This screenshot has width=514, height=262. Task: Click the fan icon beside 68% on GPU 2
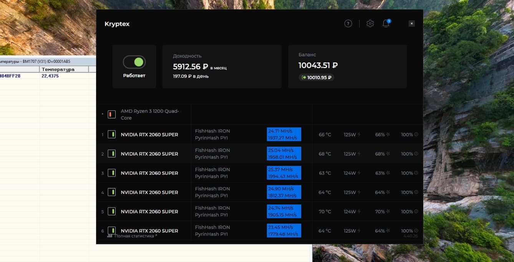pos(388,154)
